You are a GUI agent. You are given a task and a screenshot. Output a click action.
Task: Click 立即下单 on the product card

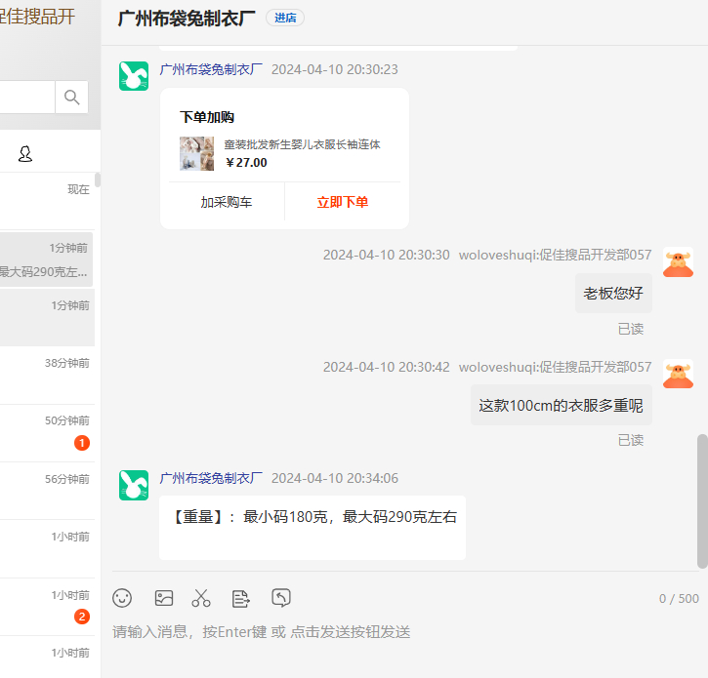tap(343, 202)
